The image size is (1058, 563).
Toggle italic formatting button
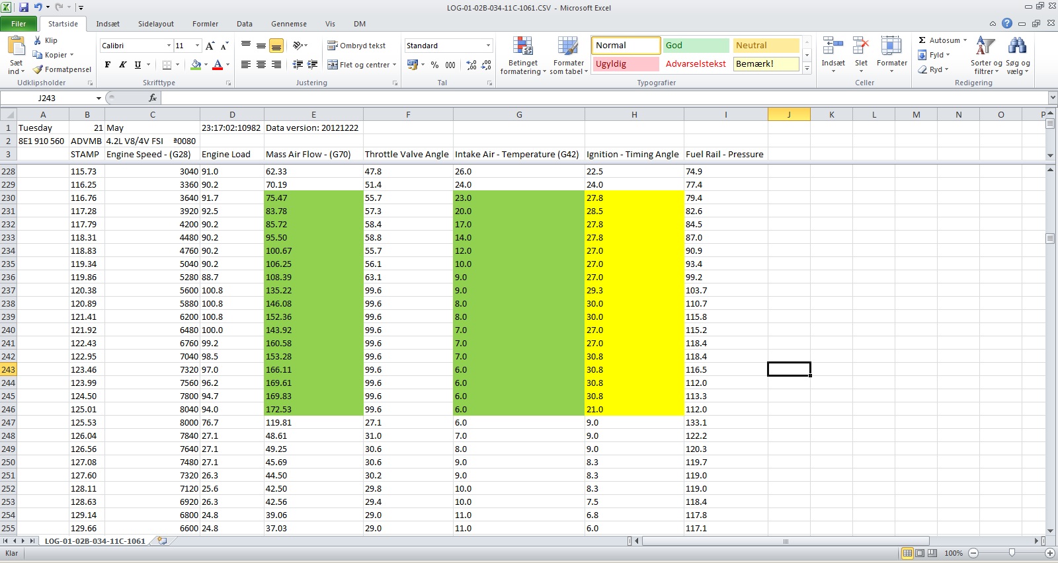click(122, 65)
